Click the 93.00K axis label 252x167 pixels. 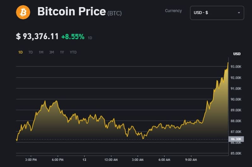236,67
